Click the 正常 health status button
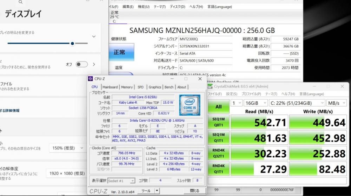The height and width of the screenshot is (196, 351). point(121,52)
